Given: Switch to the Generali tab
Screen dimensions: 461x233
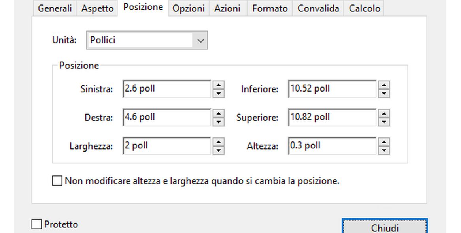Looking at the screenshot, I should pos(55,9).
